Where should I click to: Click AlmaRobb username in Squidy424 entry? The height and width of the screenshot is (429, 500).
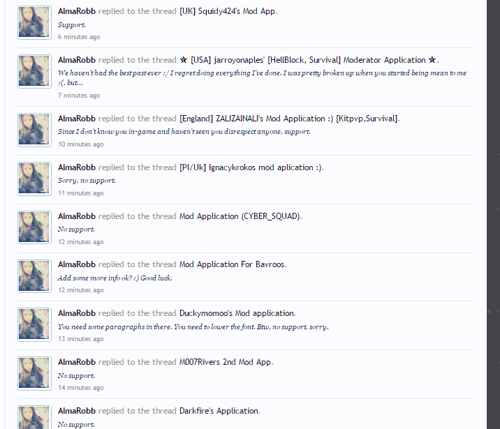pyautogui.click(x=77, y=11)
